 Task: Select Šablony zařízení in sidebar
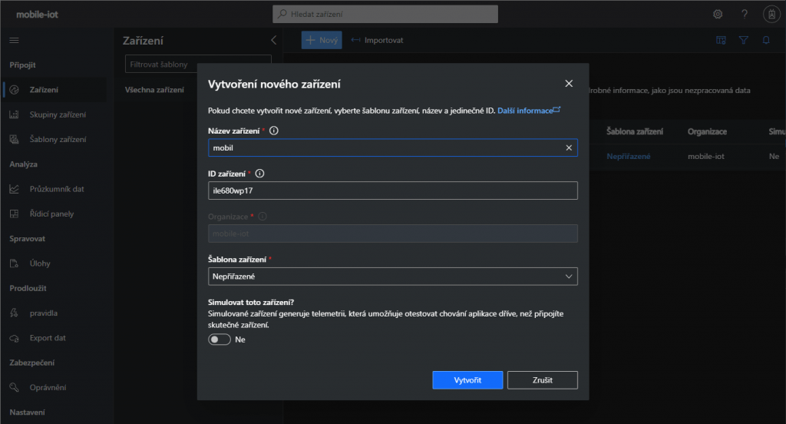(58, 139)
